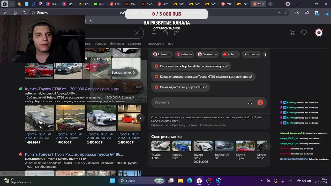This screenshot has height=186, width=331.
Task: Send the clarification with the red arrow button
Action: point(260,102)
